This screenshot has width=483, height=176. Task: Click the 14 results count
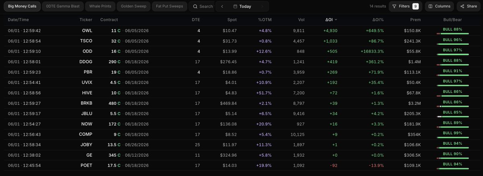coord(377,6)
